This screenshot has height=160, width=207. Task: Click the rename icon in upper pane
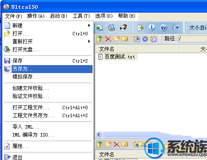(125, 39)
